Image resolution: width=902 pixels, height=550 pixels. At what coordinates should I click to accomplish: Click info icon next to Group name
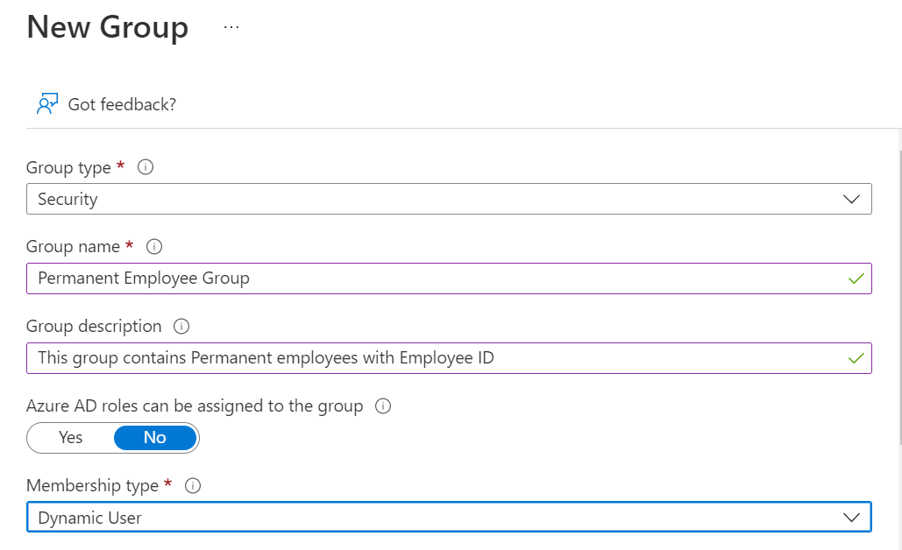click(x=154, y=247)
